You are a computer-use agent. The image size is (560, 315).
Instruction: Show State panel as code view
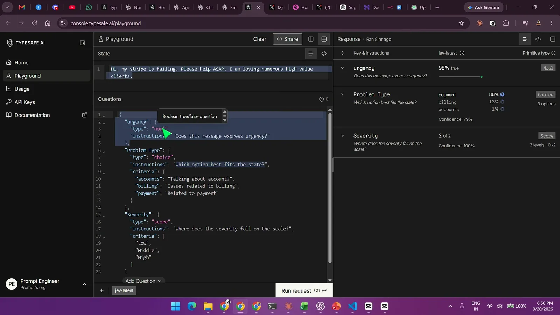tap(324, 54)
